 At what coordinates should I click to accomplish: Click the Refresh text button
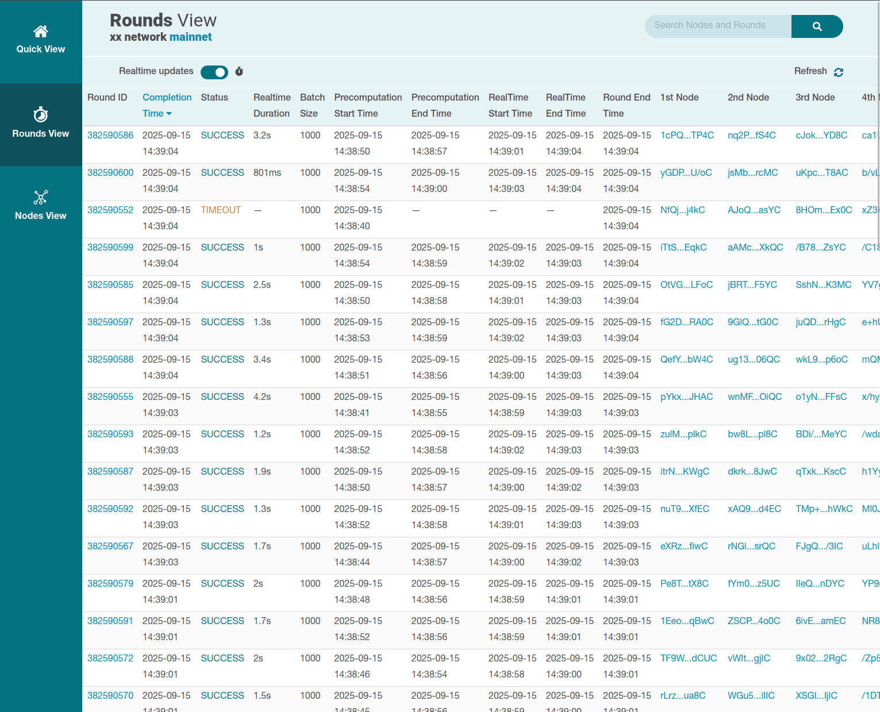click(810, 71)
